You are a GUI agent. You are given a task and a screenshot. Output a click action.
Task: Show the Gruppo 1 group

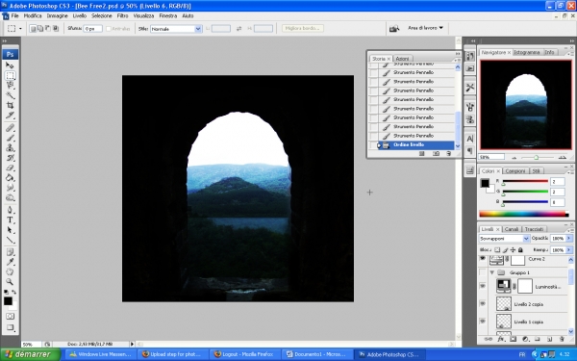[x=483, y=272]
